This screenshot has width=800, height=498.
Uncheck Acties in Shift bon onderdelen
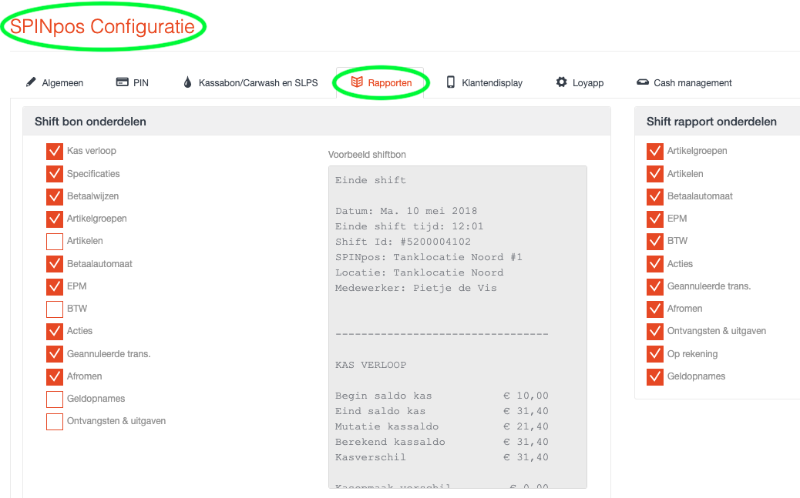click(55, 331)
